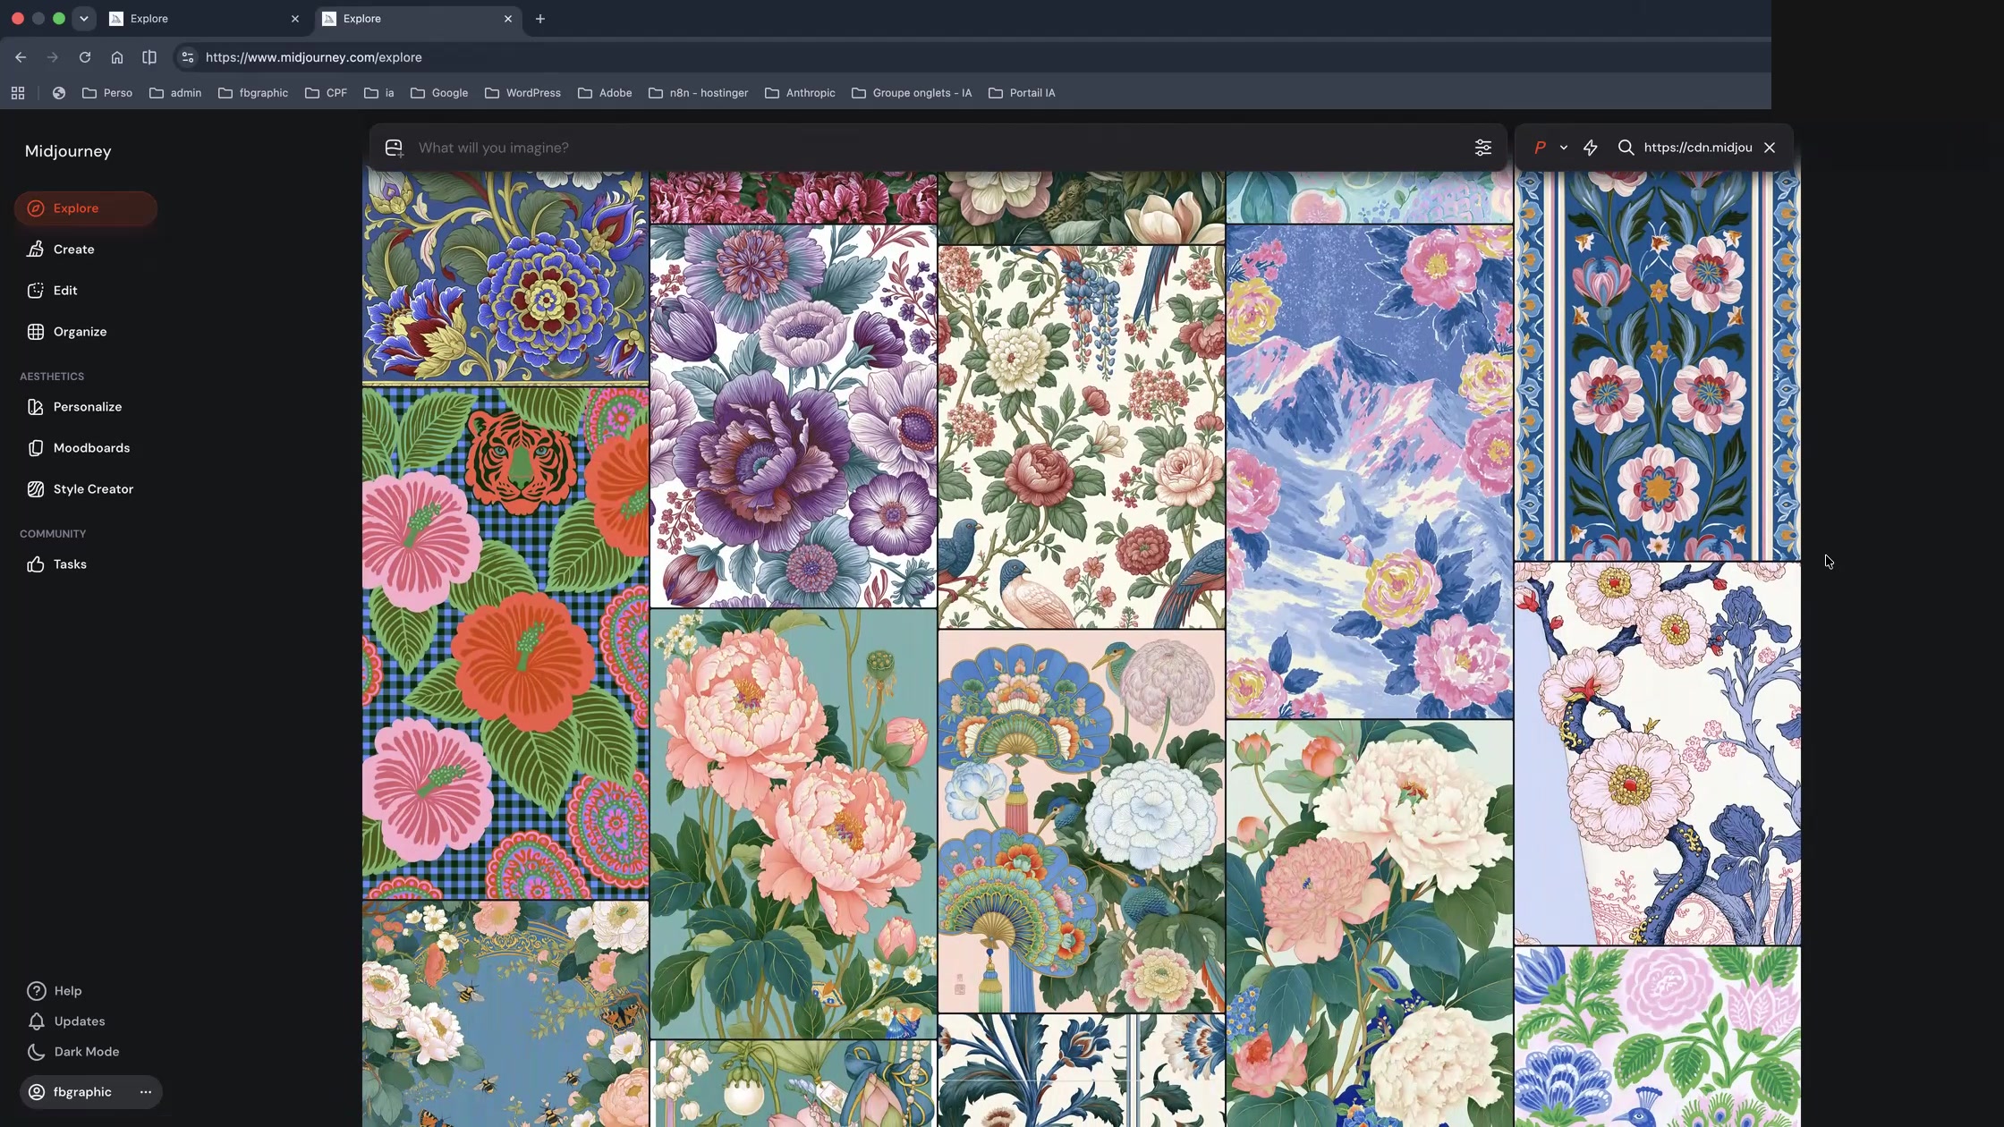Open the apps grid in bookmarks bar
The image size is (2004, 1127).
(18, 93)
